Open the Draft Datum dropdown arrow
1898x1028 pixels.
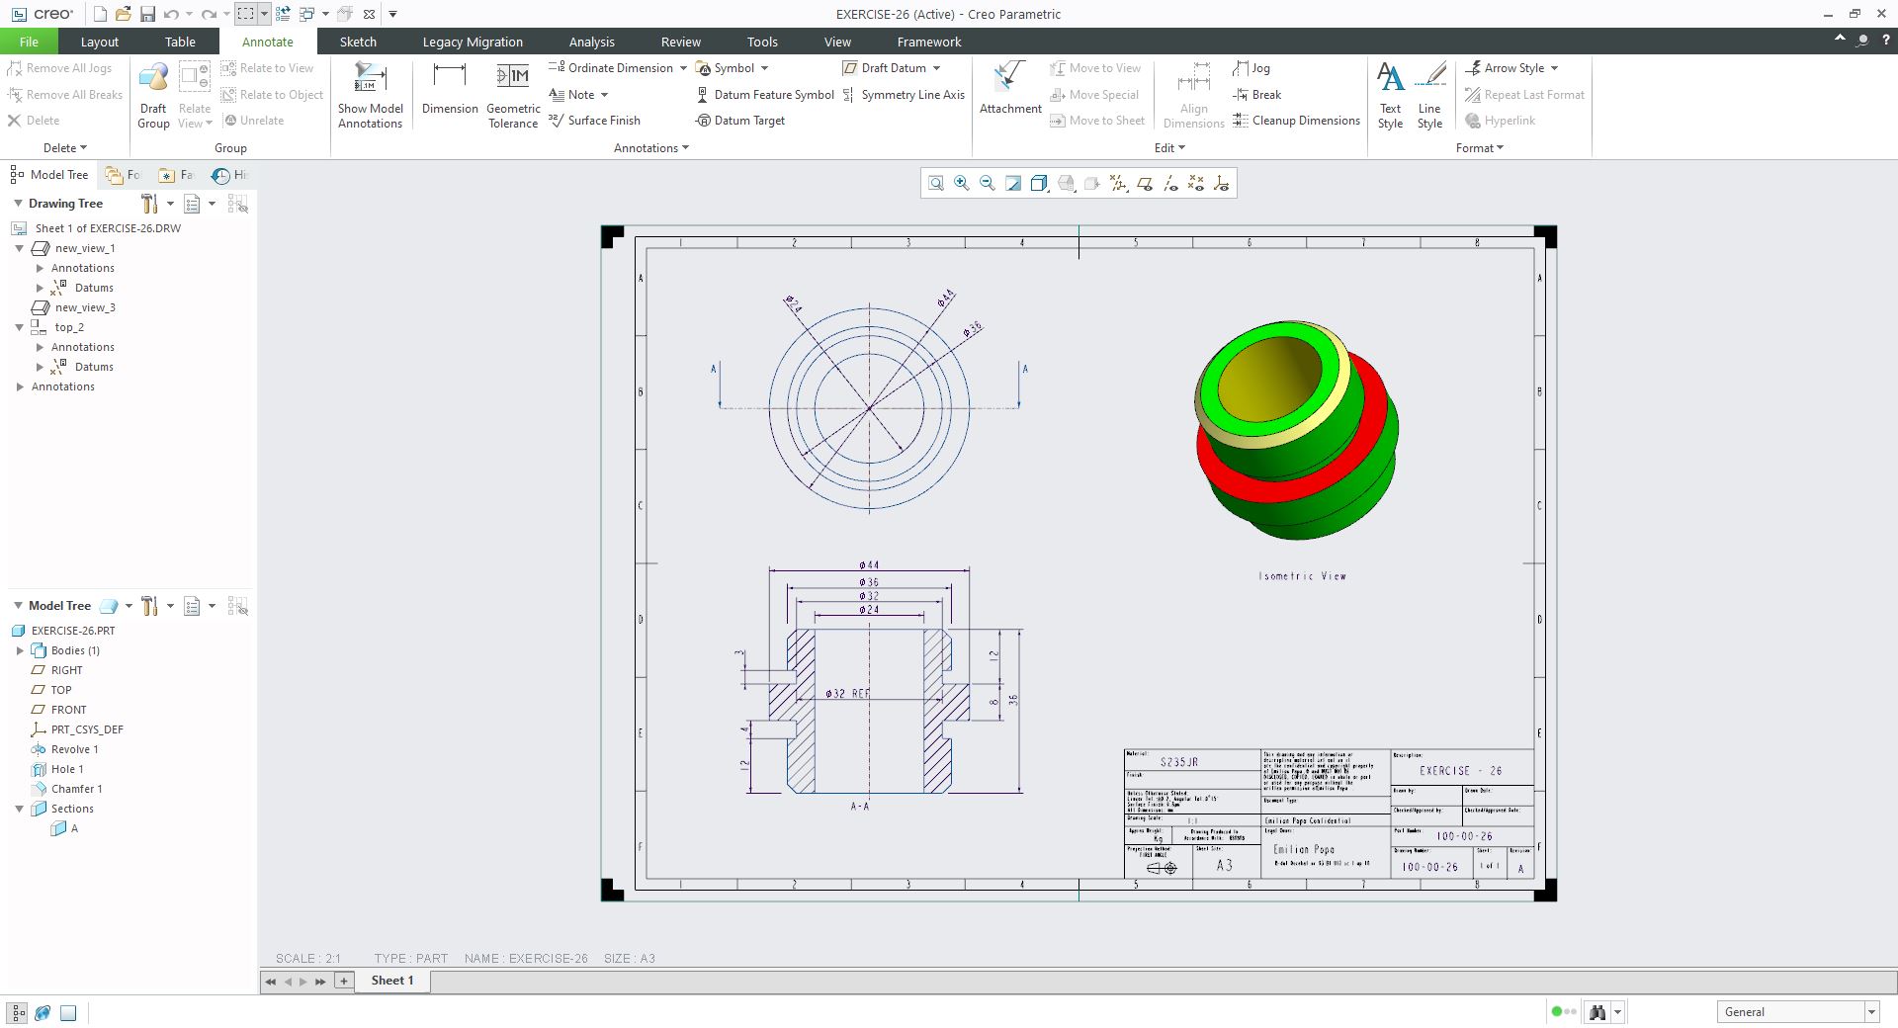[936, 68]
